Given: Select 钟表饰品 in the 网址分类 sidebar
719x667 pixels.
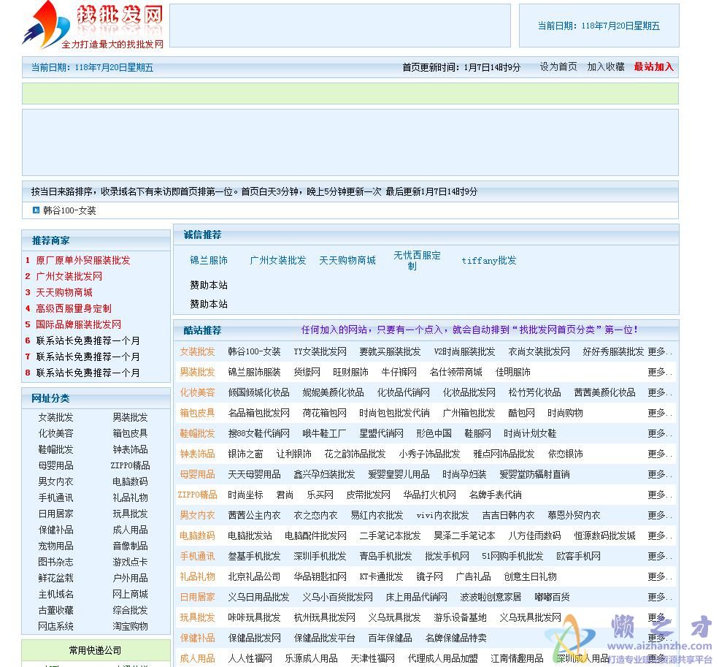Looking at the screenshot, I should click(130, 449).
